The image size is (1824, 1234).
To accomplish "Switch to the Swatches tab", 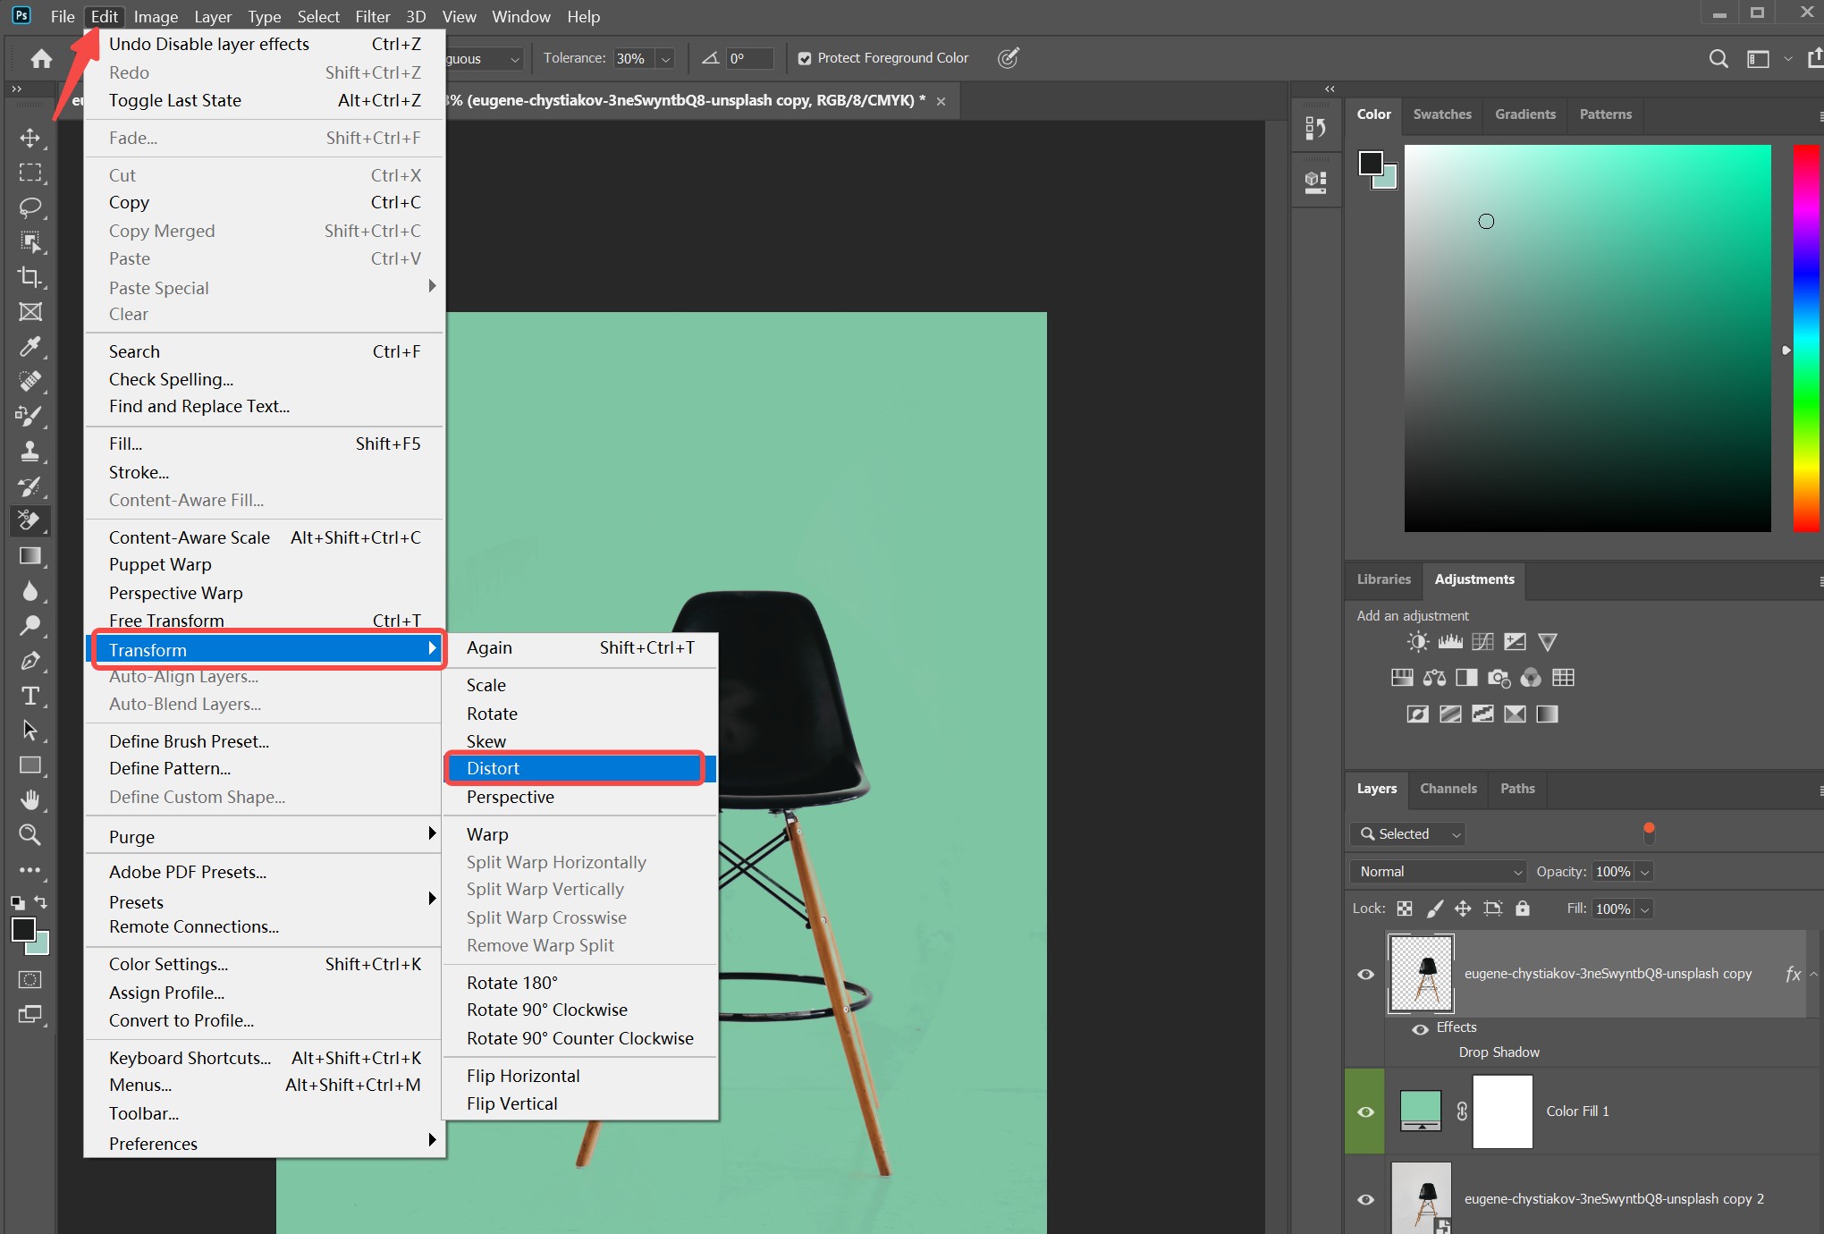I will point(1441,114).
